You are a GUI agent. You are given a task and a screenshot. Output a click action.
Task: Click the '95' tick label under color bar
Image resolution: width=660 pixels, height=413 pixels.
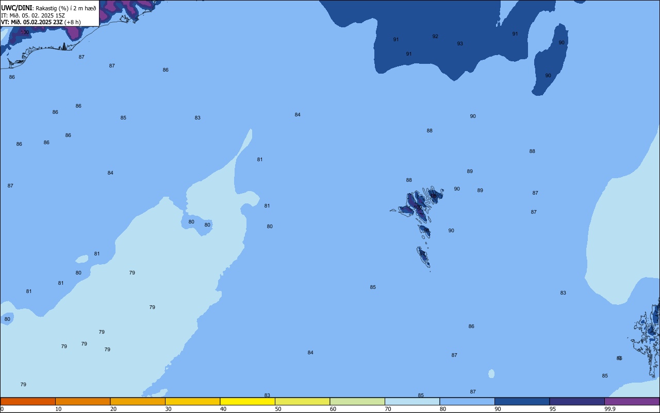coord(553,409)
